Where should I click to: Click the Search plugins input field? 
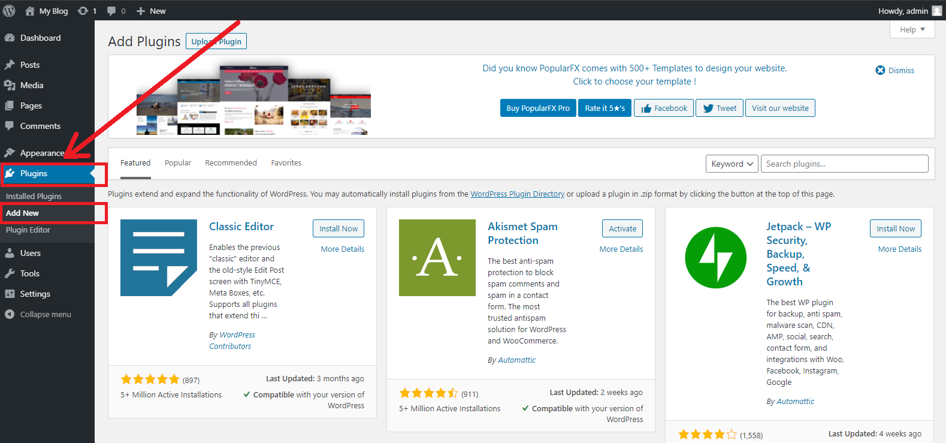[x=844, y=164]
